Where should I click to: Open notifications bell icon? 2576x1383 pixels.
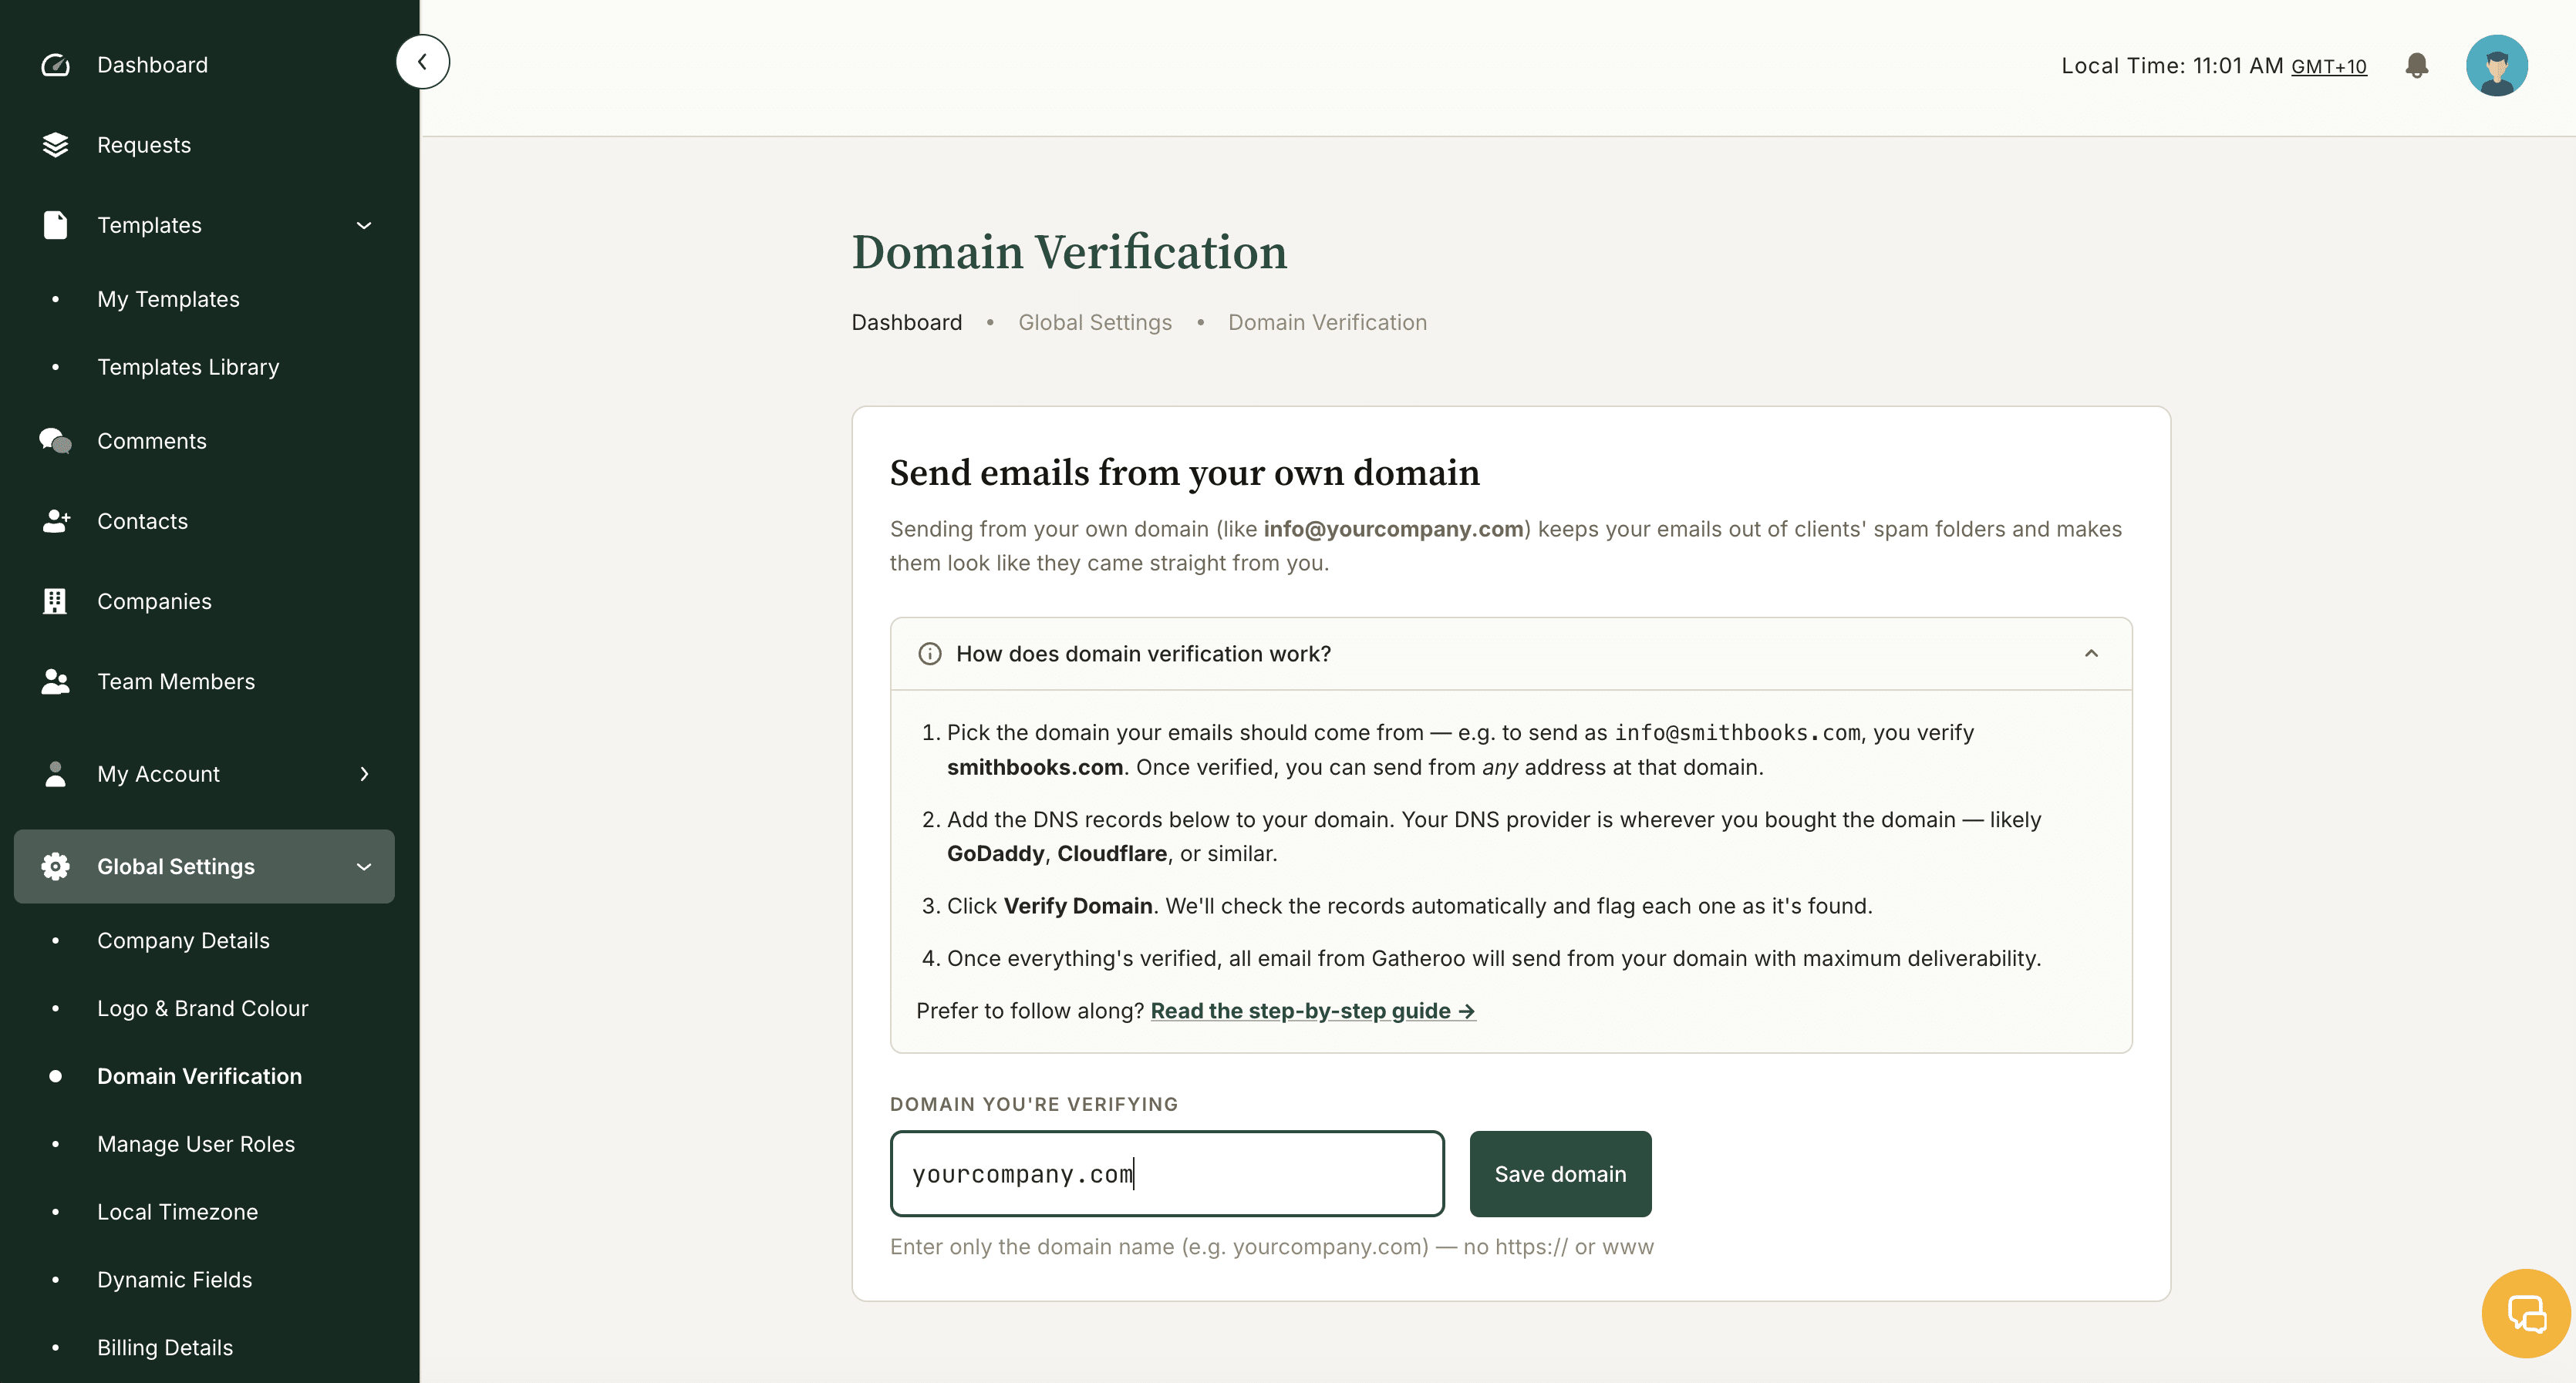tap(2417, 66)
